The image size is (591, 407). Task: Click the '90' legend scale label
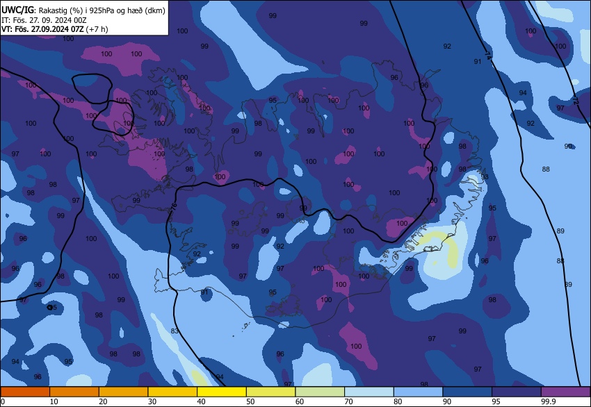click(x=447, y=401)
